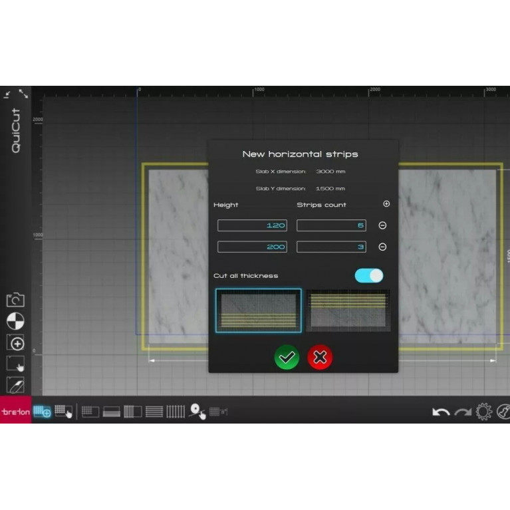Cancel the dialog with the red X button
This screenshot has width=510, height=510.
click(320, 358)
